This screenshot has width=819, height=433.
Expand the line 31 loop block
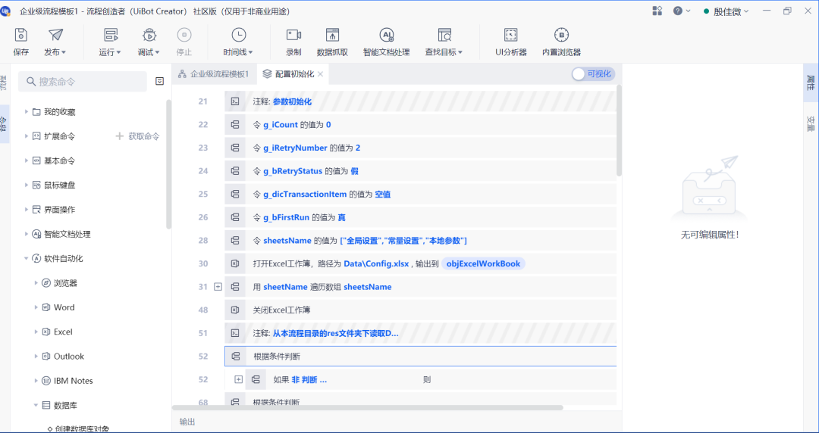tap(218, 287)
